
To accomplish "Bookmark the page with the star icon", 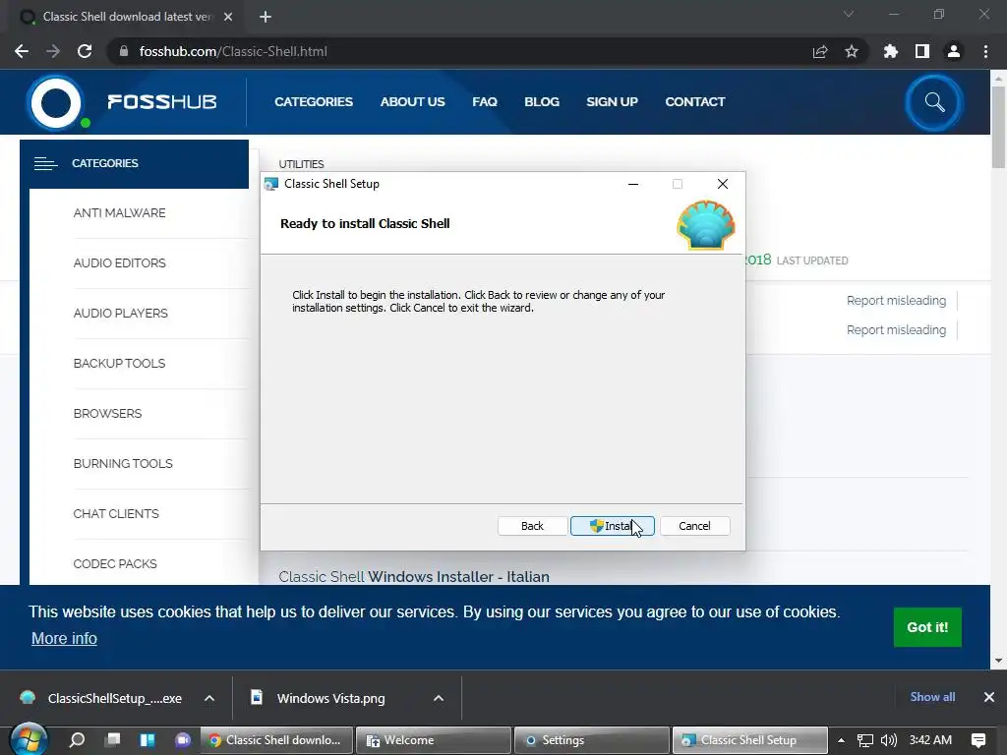I will 852,51.
